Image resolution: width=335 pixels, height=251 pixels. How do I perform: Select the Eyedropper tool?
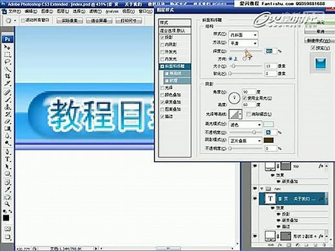click(7, 190)
